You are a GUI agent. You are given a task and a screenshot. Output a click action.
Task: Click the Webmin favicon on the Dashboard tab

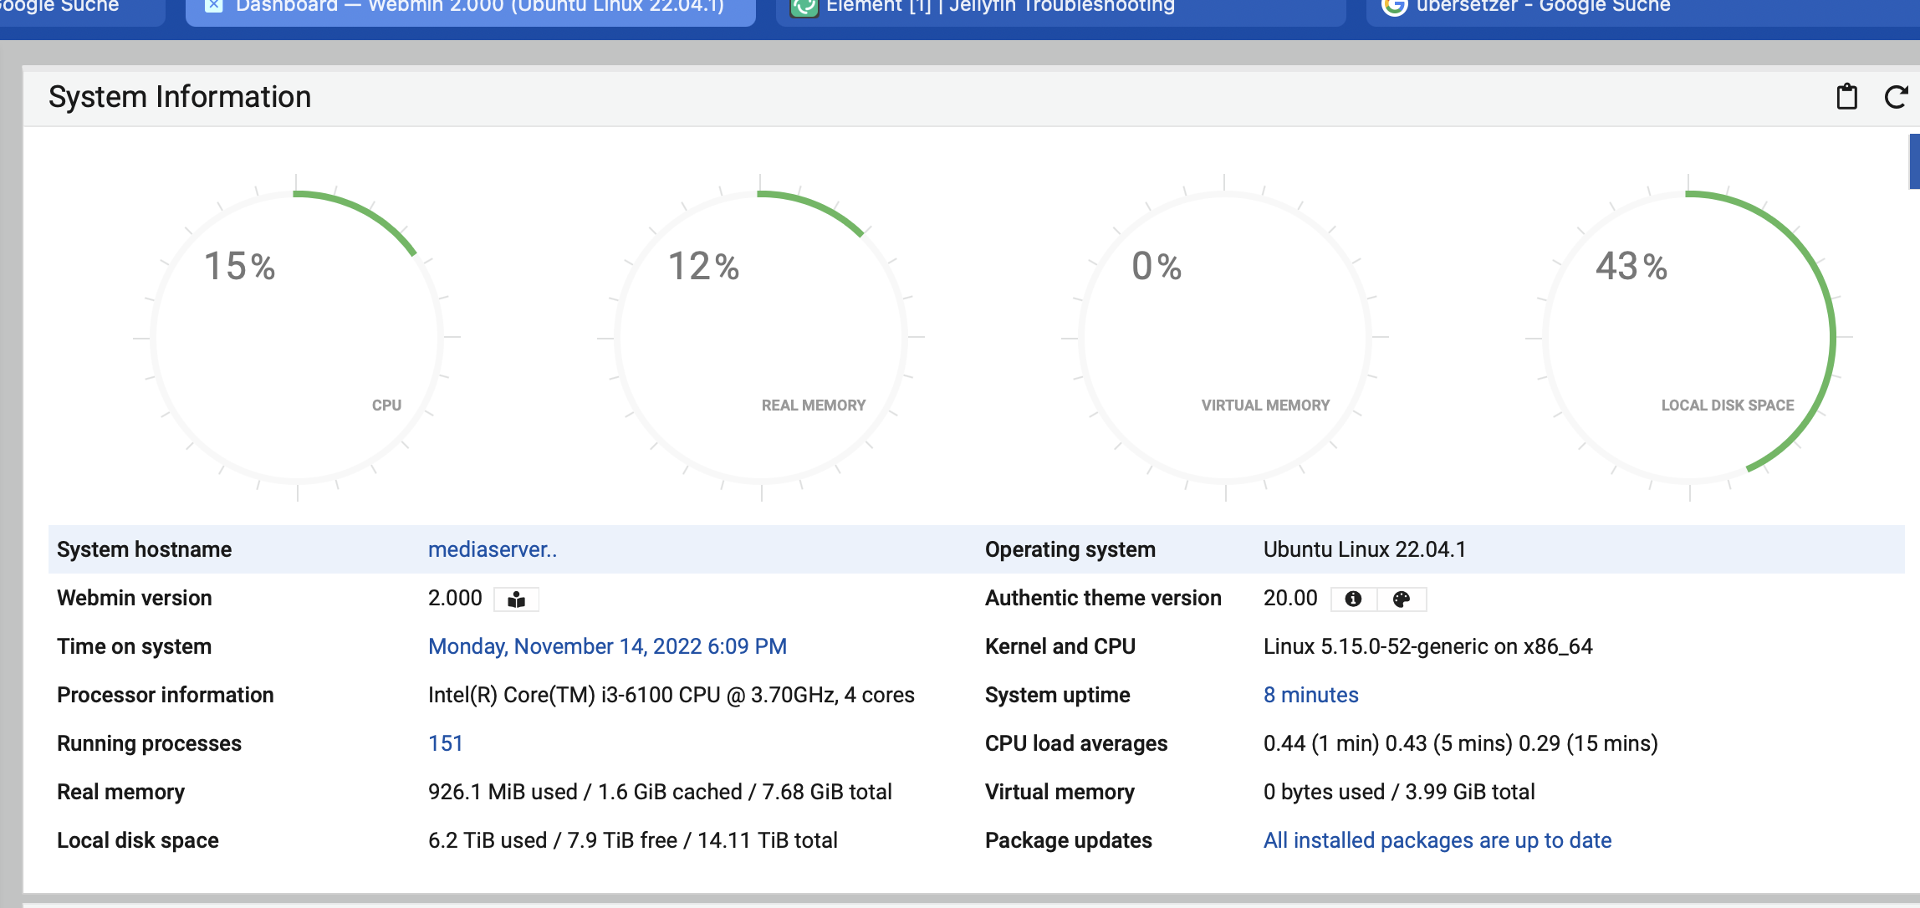215,7
